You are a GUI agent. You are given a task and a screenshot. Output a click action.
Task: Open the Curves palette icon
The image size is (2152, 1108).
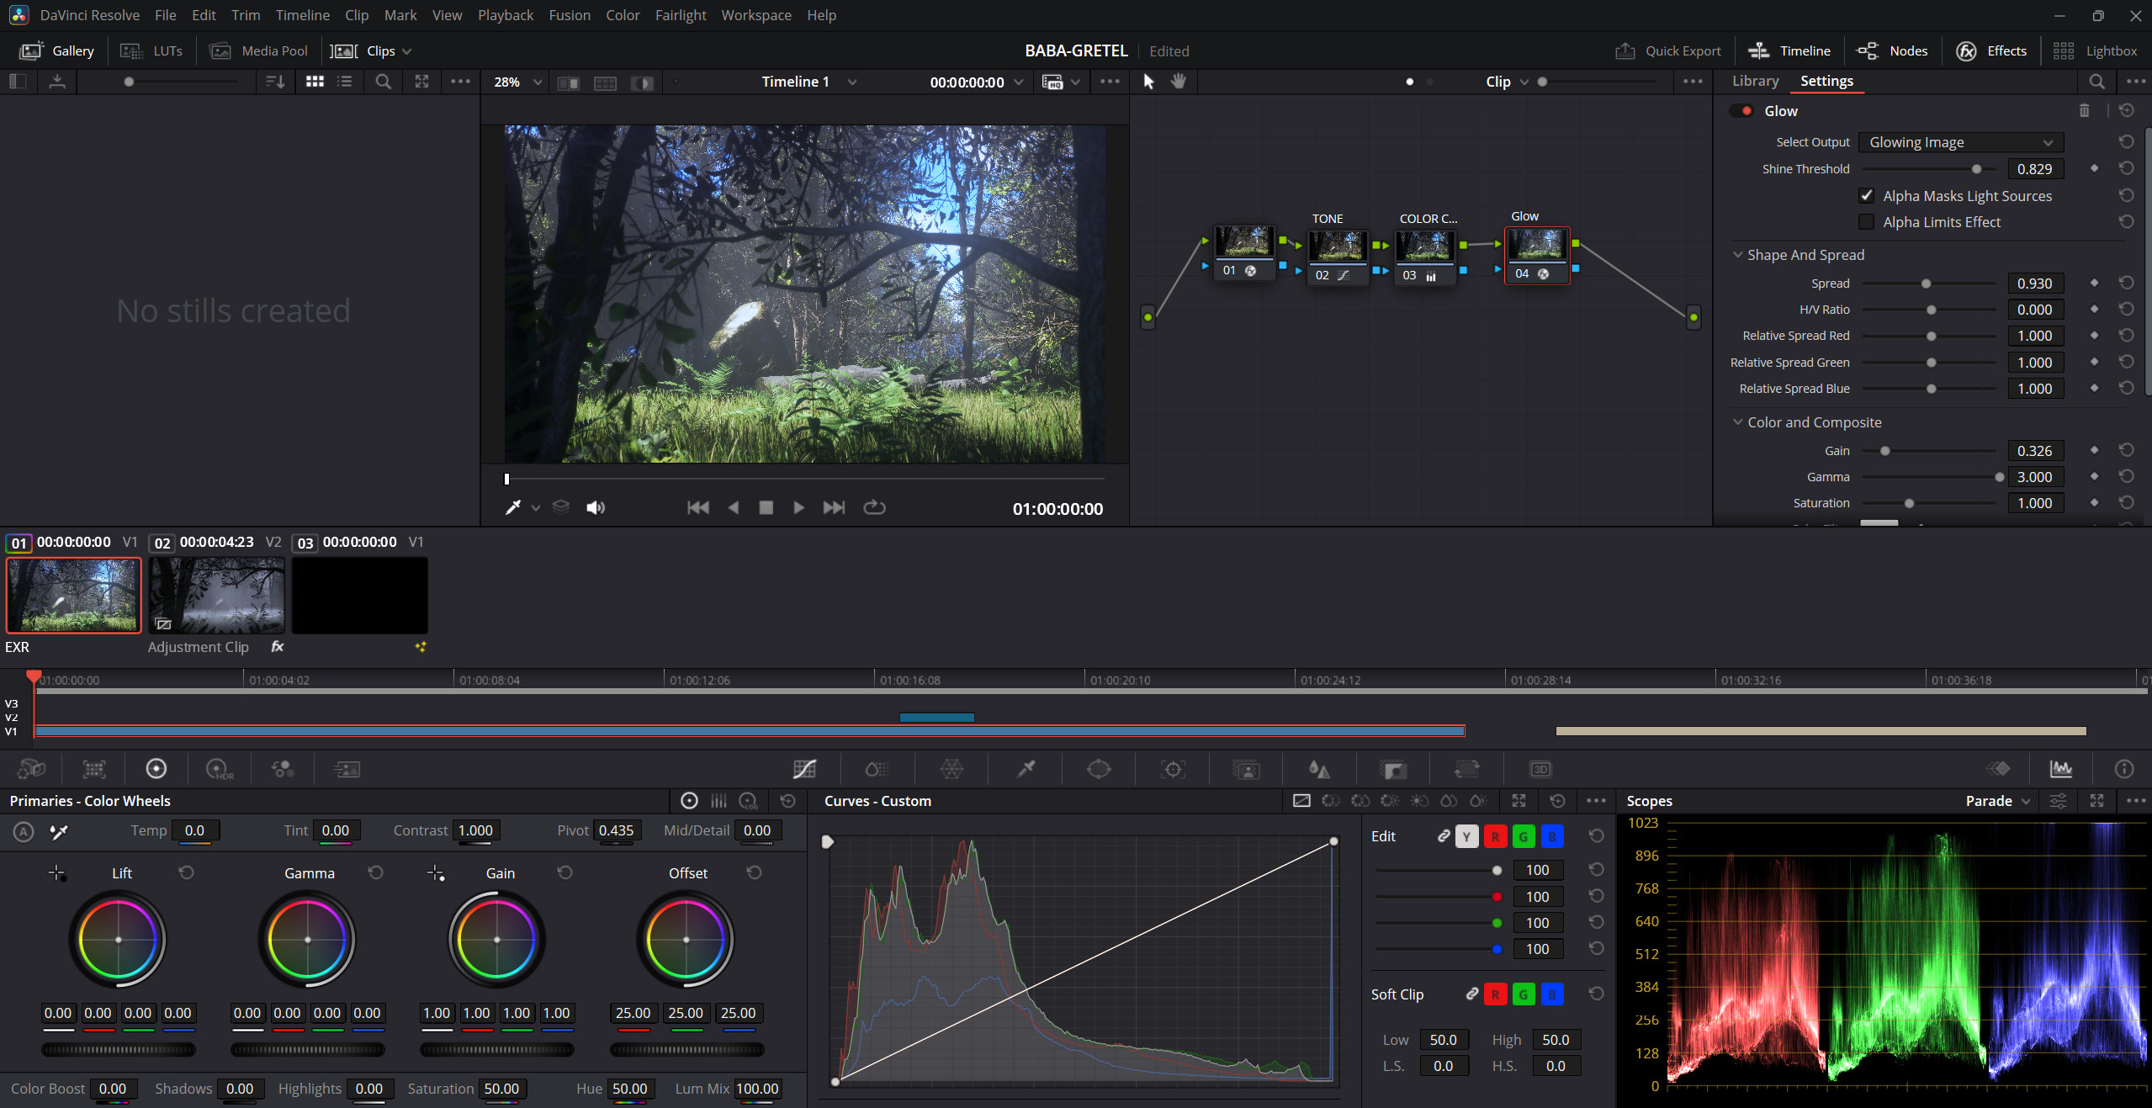[x=804, y=769]
